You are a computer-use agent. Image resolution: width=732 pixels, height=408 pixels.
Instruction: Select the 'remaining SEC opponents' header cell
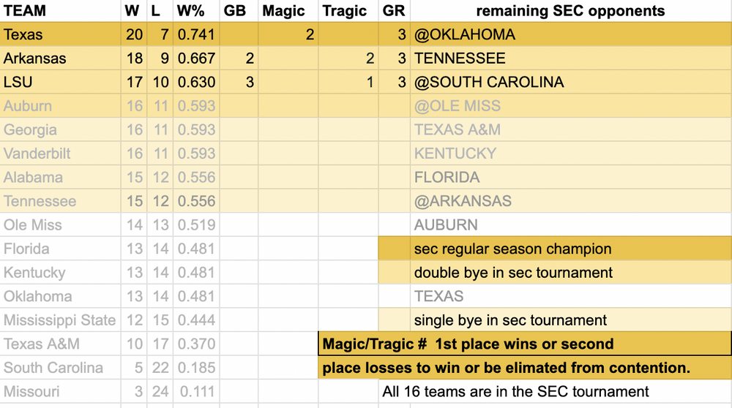[x=570, y=11]
